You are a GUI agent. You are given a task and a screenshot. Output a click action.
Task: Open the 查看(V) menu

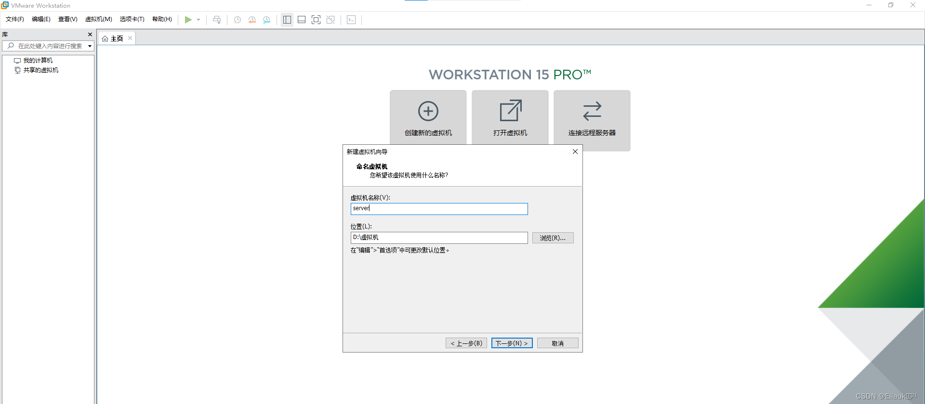tap(68, 19)
